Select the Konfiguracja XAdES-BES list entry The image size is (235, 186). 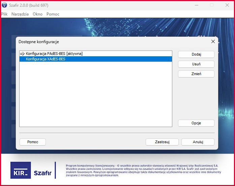point(96,59)
